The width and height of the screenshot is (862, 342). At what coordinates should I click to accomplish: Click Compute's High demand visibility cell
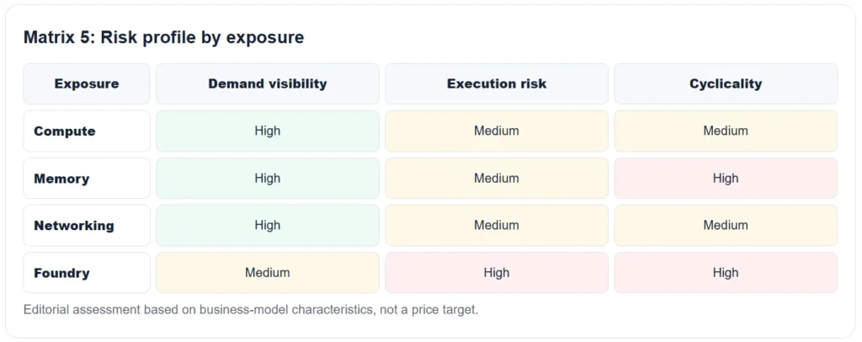pos(268,131)
